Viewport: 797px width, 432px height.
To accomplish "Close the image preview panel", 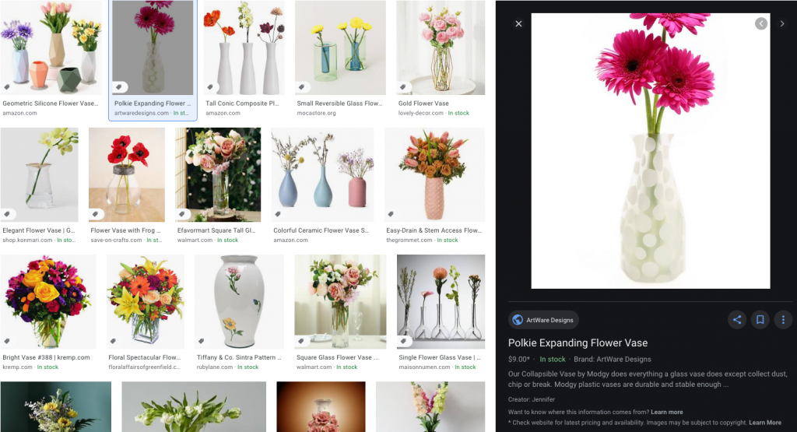I will coord(518,24).
